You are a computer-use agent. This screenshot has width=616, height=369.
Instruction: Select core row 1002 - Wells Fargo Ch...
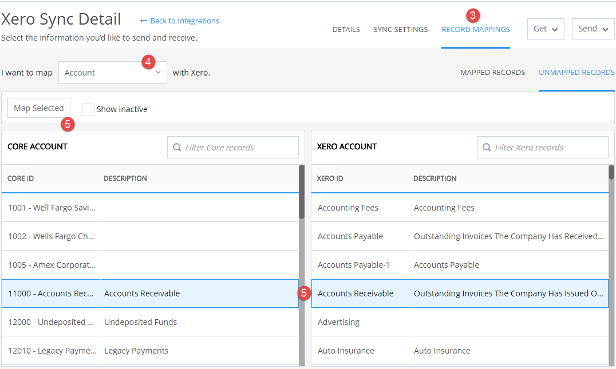click(150, 236)
